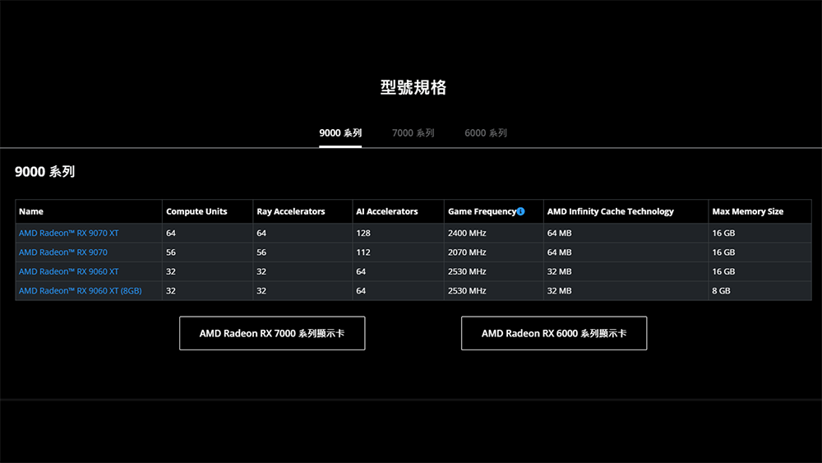
Task: Click AMD Radeon RX 6000 系列顯示卡 button
Action: [554, 333]
